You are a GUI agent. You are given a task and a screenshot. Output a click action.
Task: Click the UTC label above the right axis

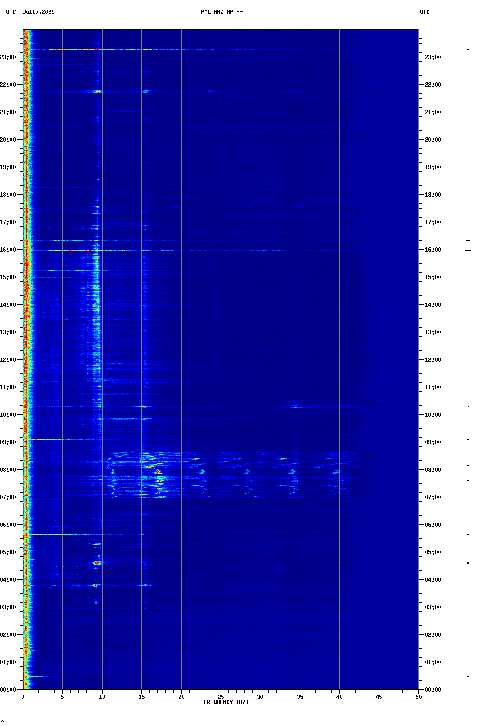click(x=425, y=12)
